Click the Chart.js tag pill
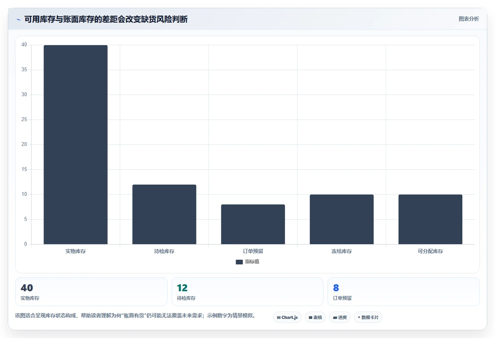Image resolution: width=495 pixels, height=338 pixels. [x=287, y=317]
